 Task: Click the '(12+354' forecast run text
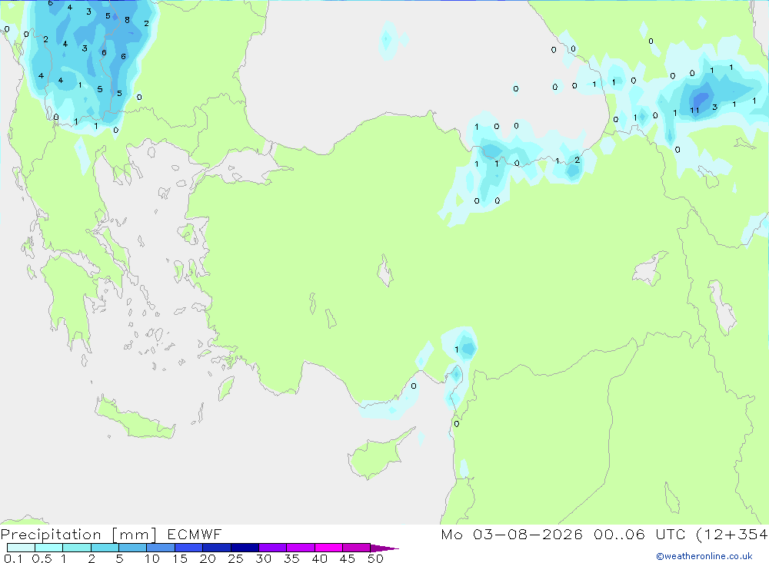tap(732, 535)
